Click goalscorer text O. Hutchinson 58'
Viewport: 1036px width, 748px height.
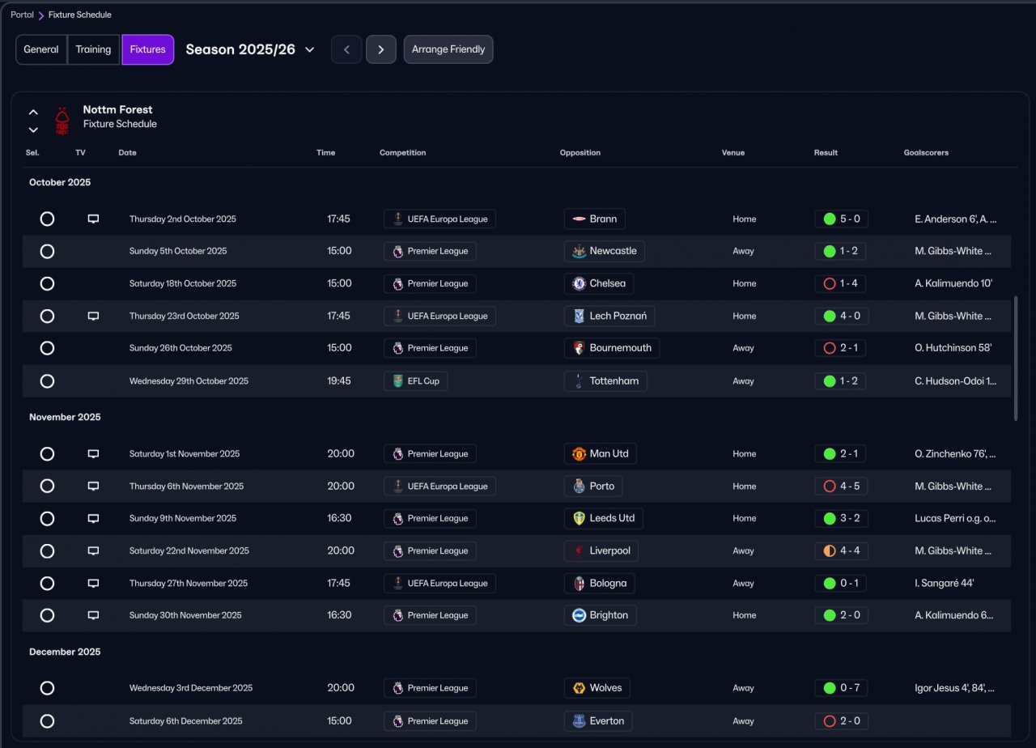(x=953, y=348)
